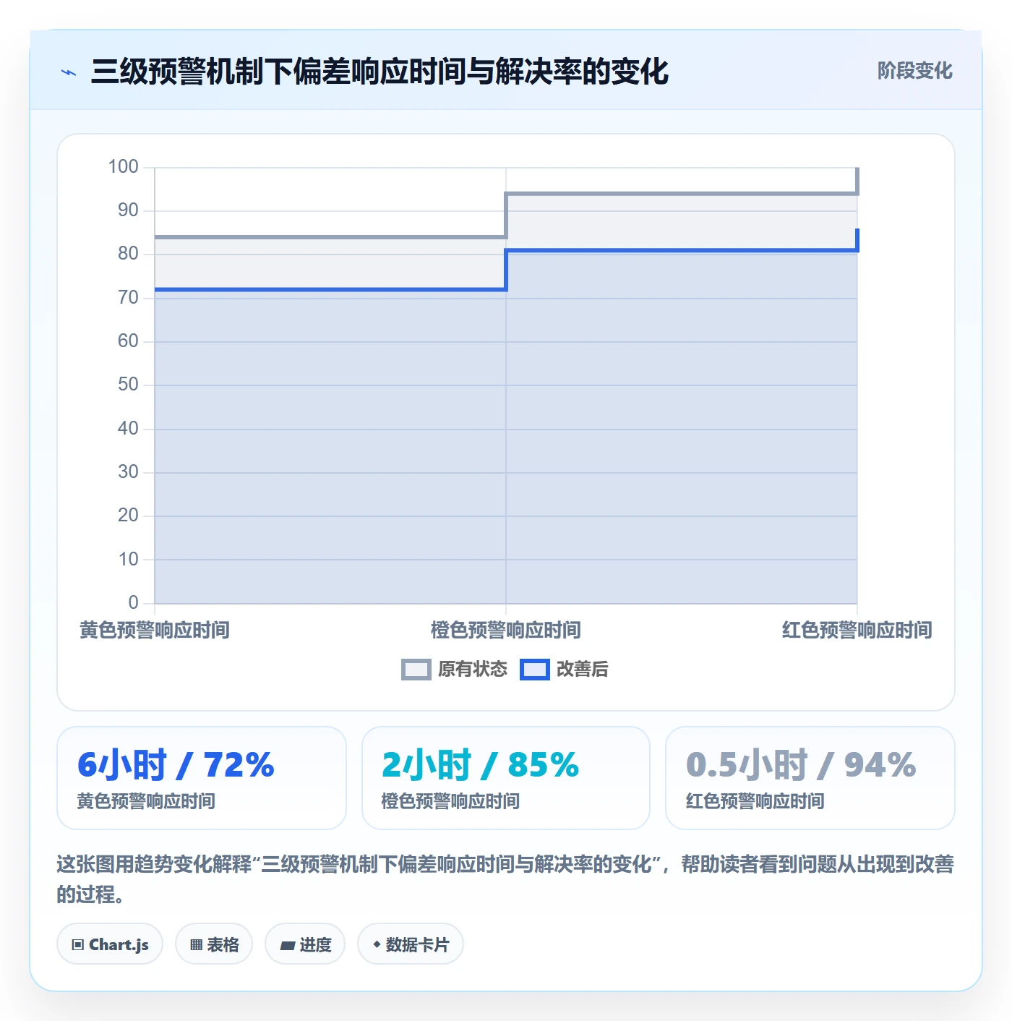Click the diamond icon in the 数据卡片 chip

(377, 944)
